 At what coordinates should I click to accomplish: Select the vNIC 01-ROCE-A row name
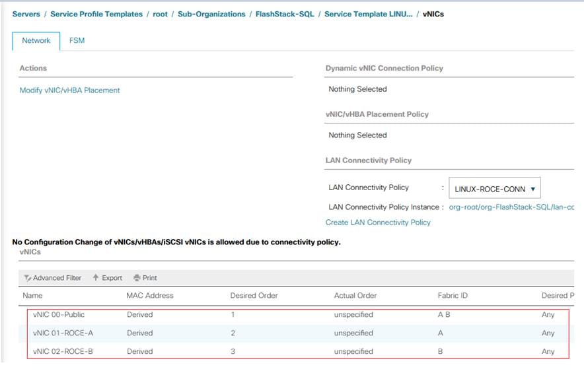tap(63, 333)
